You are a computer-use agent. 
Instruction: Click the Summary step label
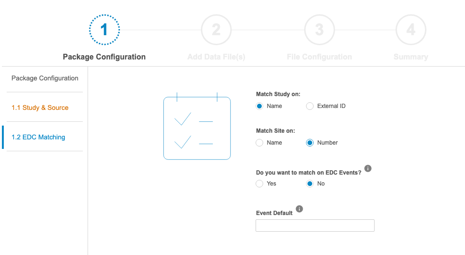coord(411,57)
